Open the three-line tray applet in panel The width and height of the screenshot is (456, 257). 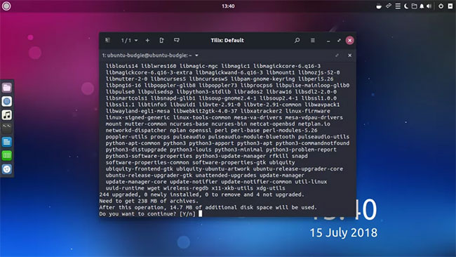click(398, 6)
